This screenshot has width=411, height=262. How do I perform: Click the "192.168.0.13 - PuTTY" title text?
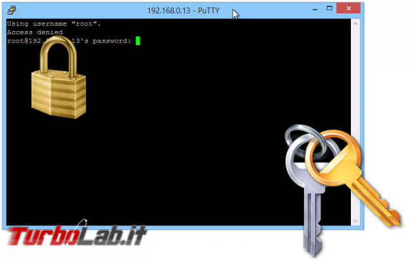[183, 11]
